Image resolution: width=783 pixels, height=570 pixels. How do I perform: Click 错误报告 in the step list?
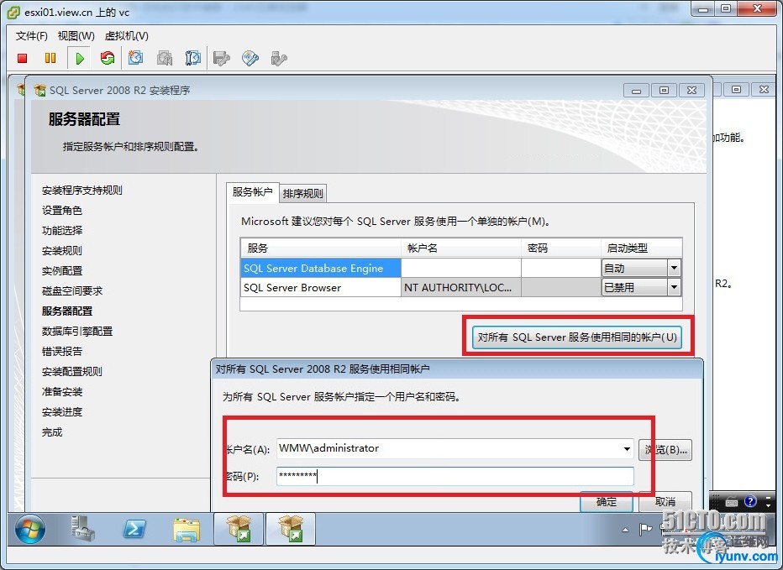point(62,352)
